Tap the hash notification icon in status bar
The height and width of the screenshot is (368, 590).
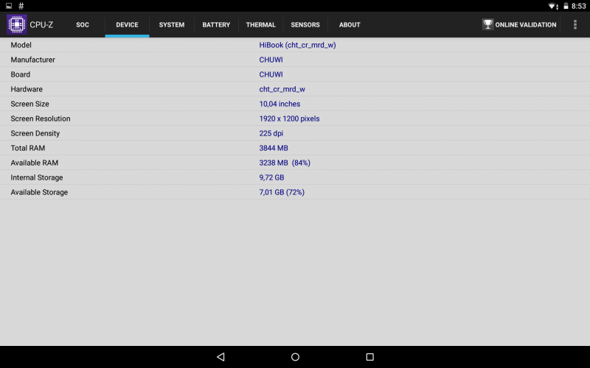(x=21, y=6)
